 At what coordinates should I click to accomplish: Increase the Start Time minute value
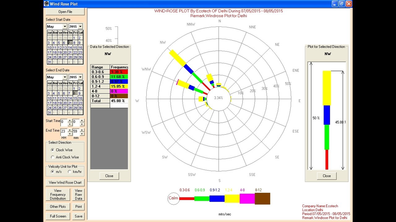click(82, 120)
